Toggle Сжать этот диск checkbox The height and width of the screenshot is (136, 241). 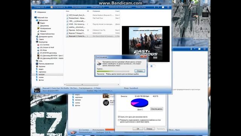pyautogui.click(x=119, y=117)
